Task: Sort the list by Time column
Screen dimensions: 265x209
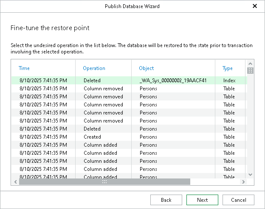Action: (x=25, y=68)
